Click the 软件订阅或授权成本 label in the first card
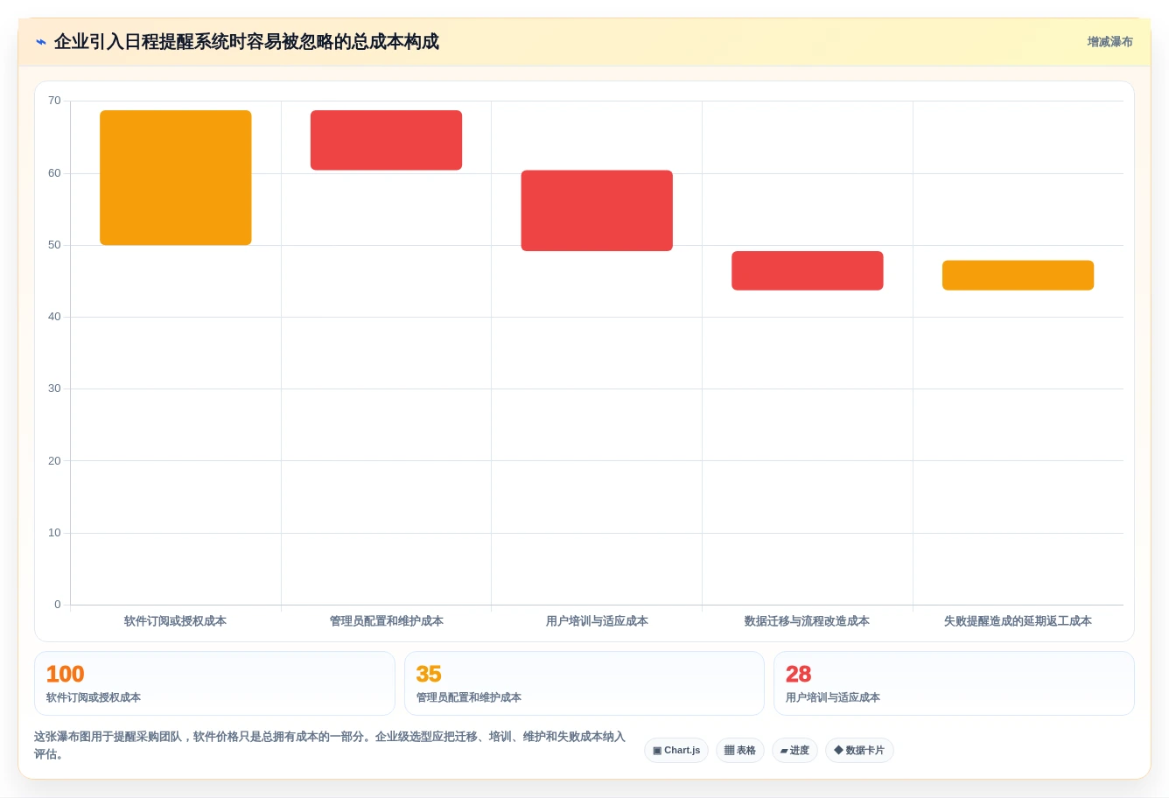 tap(94, 697)
